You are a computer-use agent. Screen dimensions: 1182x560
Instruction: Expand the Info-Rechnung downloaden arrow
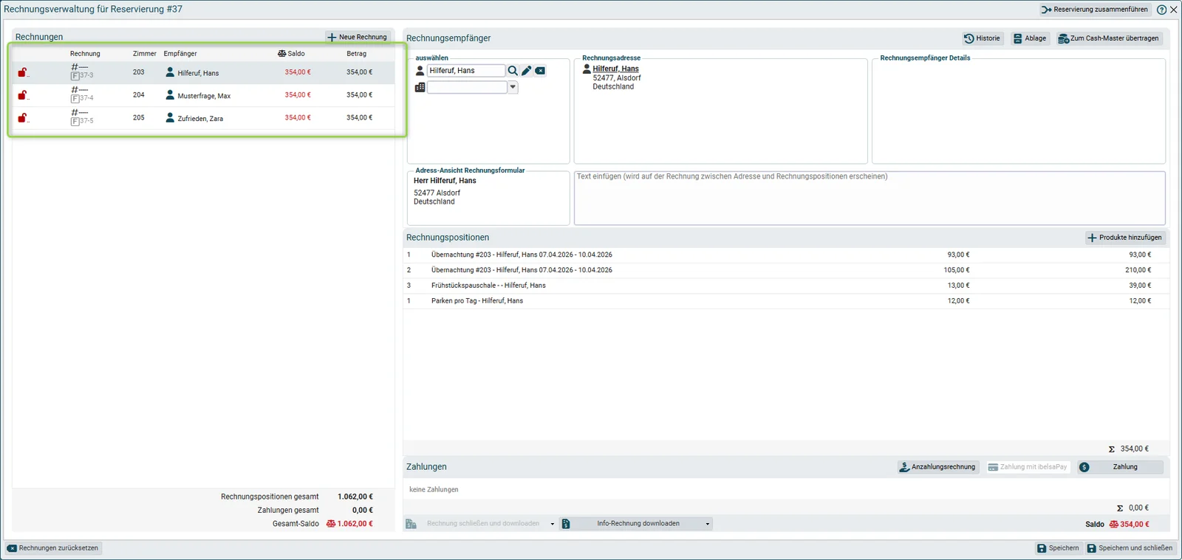tap(707, 524)
